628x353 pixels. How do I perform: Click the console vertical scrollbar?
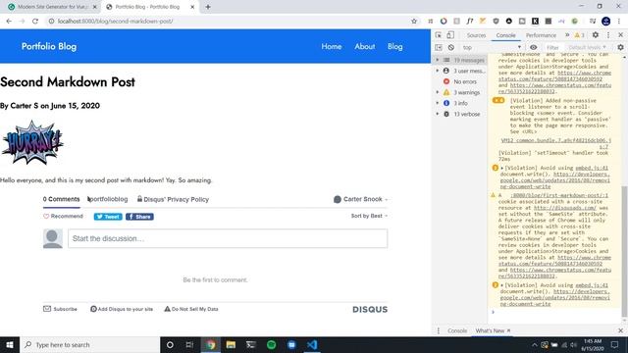[625, 250]
